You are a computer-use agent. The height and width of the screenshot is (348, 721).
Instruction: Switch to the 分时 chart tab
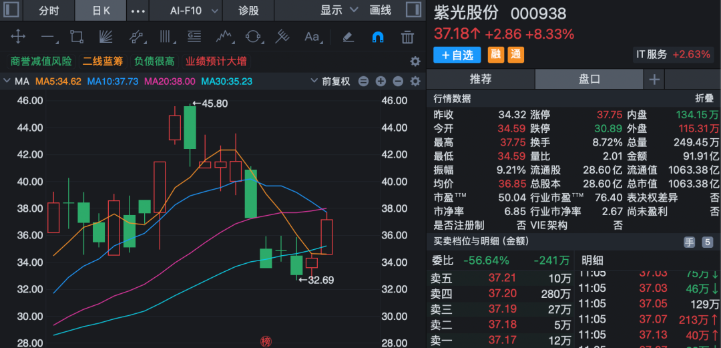(49, 10)
